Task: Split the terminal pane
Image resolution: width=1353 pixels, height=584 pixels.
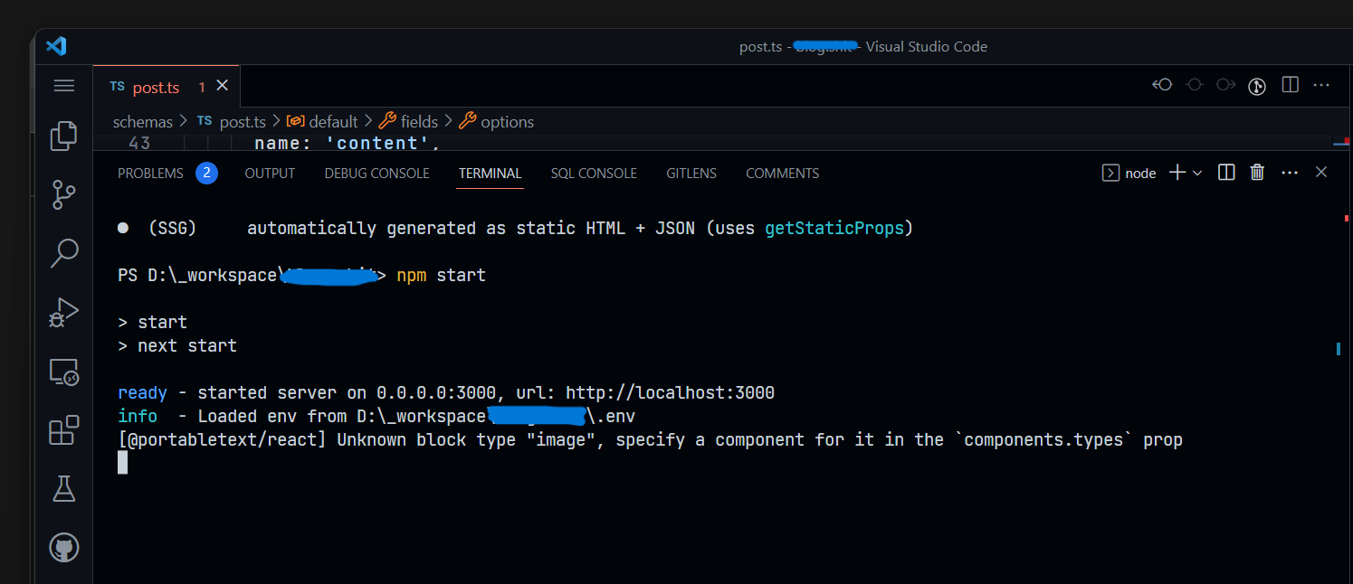Action: [x=1225, y=172]
